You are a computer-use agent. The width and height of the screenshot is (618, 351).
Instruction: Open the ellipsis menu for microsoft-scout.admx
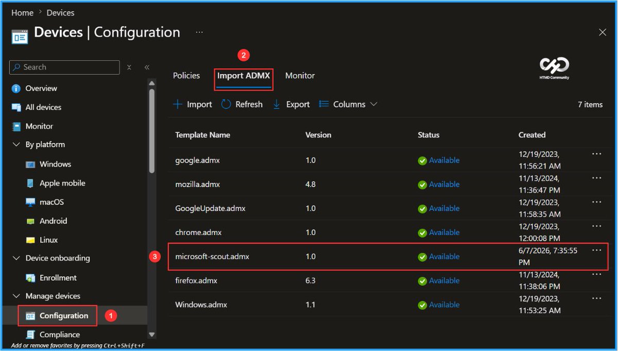coord(597,250)
